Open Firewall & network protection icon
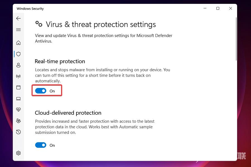Viewport: 251px width, 167px height. click(18, 76)
